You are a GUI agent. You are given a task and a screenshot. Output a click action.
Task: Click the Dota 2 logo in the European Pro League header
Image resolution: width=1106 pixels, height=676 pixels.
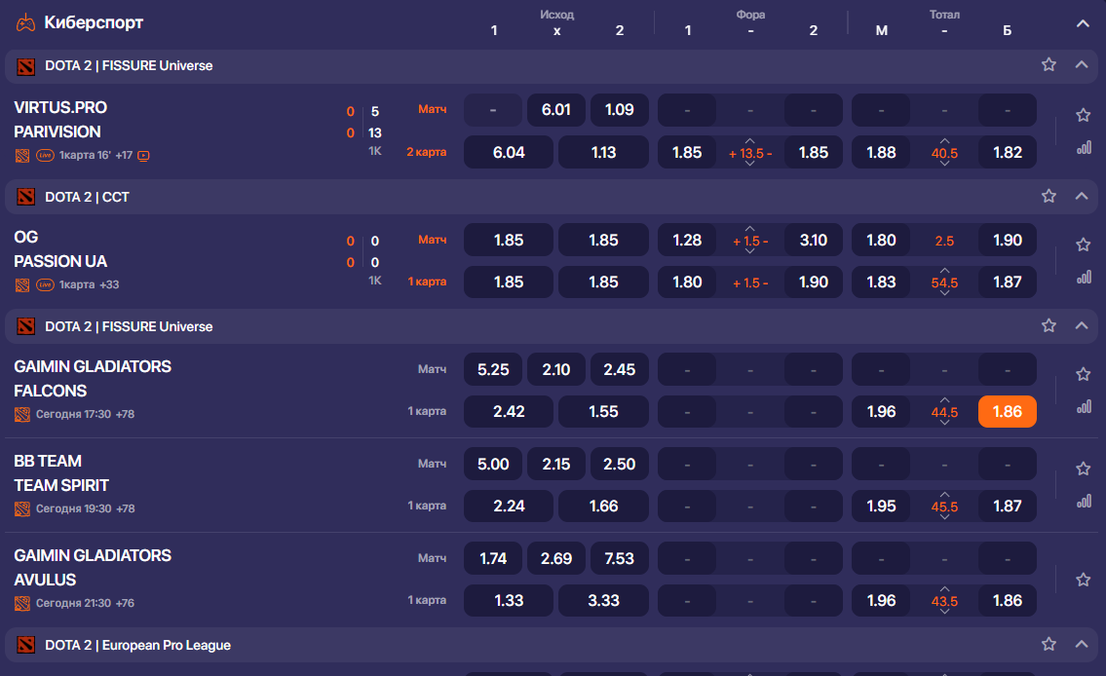click(26, 645)
